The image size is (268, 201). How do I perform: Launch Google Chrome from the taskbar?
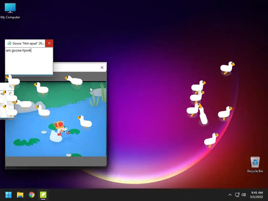pos(32,195)
